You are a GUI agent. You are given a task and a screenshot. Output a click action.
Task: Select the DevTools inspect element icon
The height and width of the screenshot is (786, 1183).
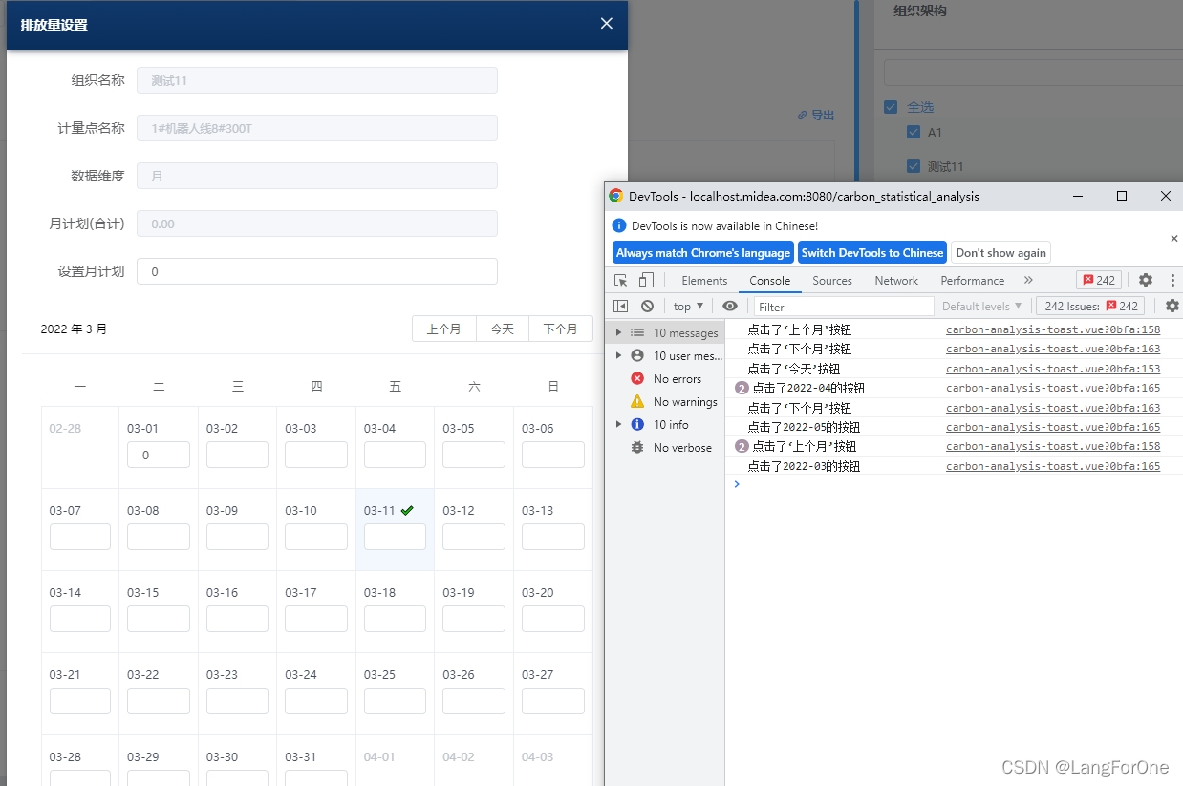(621, 280)
